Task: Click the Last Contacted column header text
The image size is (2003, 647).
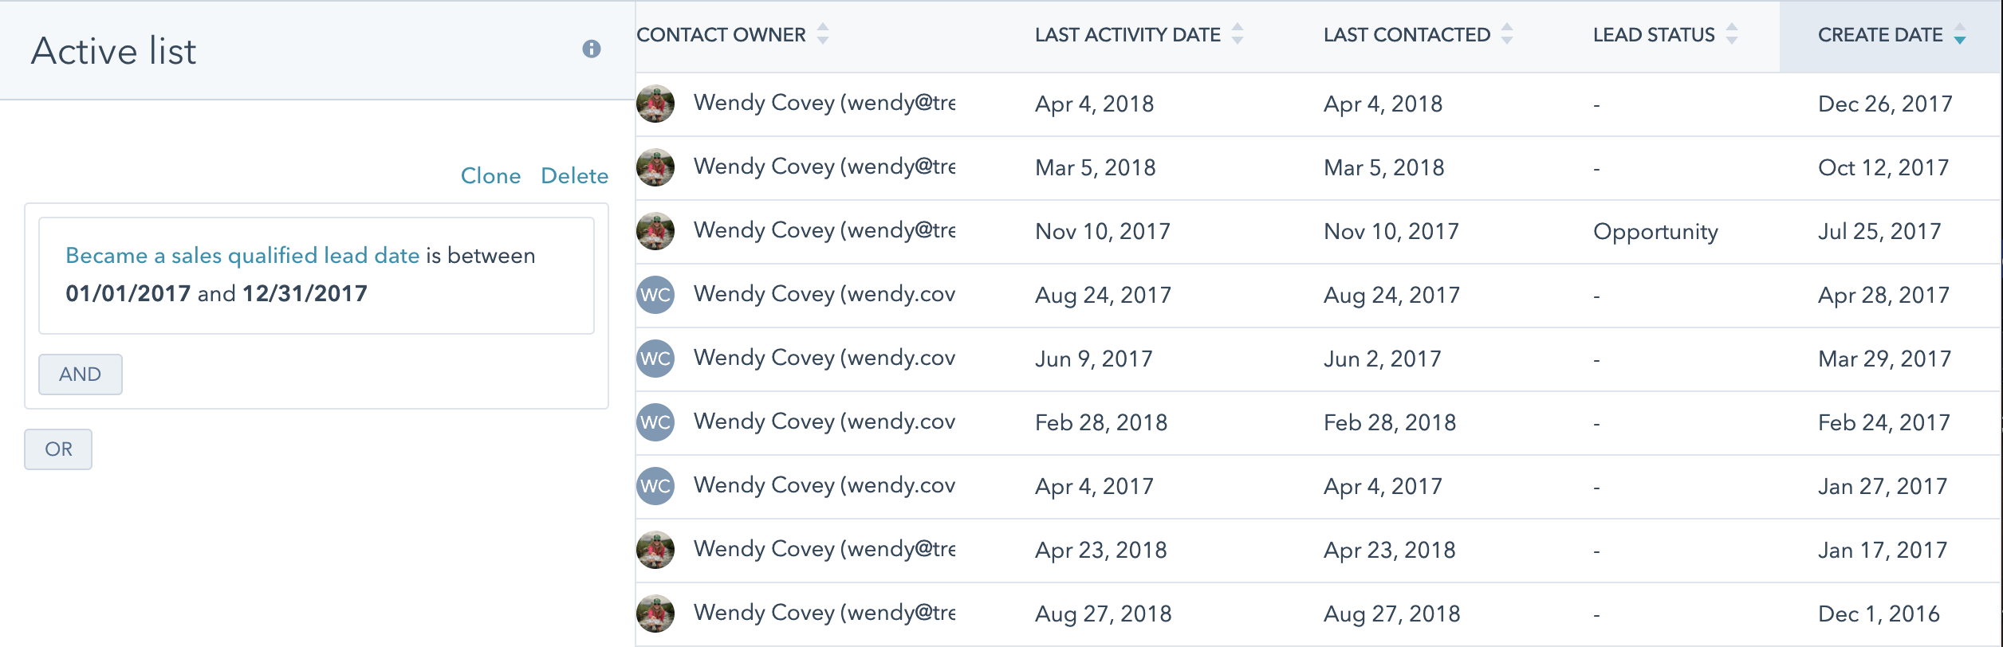Action: 1407,35
